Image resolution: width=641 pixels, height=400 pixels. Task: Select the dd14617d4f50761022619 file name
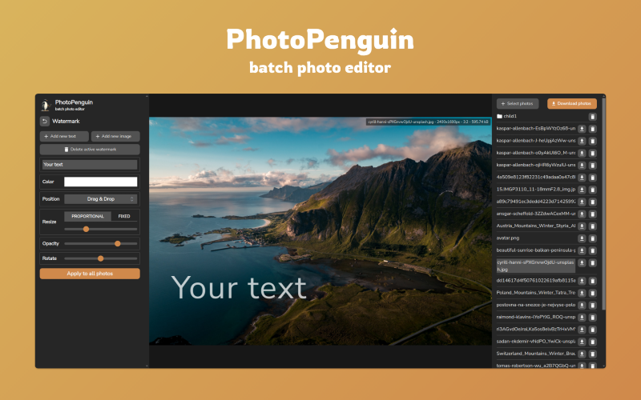tap(536, 281)
